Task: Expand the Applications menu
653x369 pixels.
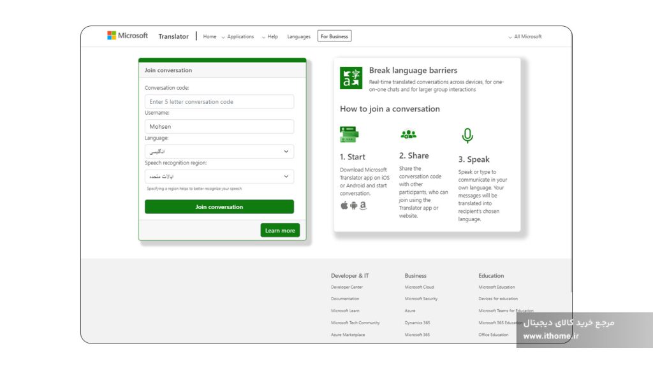Action: pos(238,36)
